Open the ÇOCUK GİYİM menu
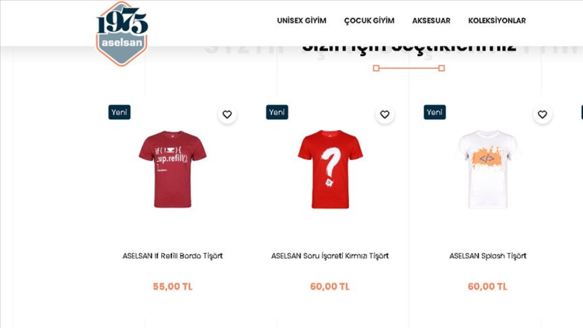The height and width of the screenshot is (328, 583). [x=369, y=20]
